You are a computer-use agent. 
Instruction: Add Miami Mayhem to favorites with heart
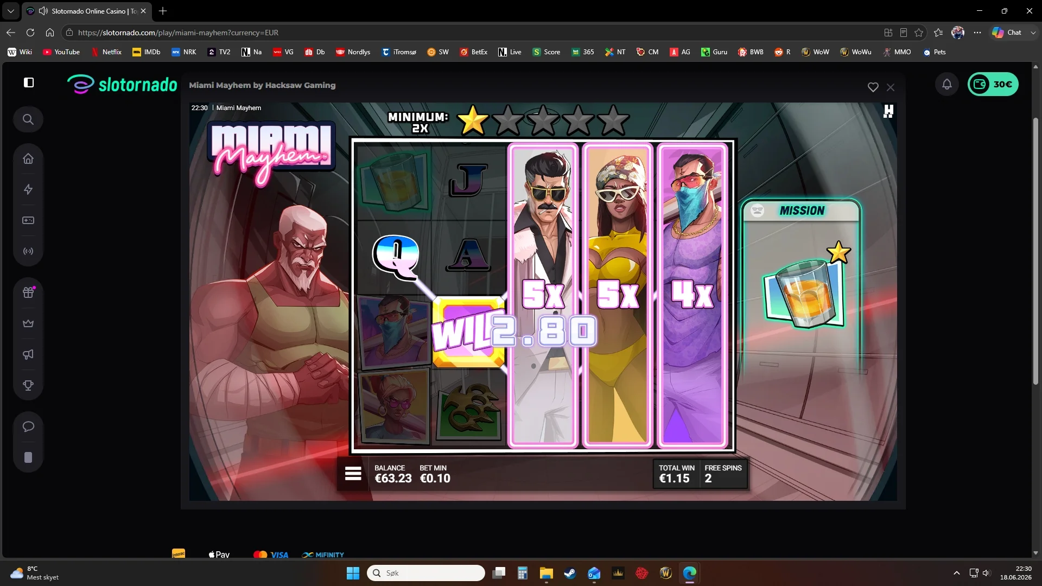click(873, 87)
